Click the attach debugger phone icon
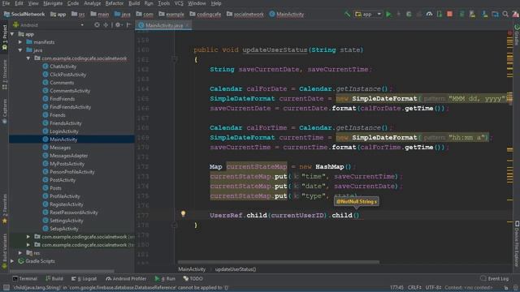 (440, 15)
